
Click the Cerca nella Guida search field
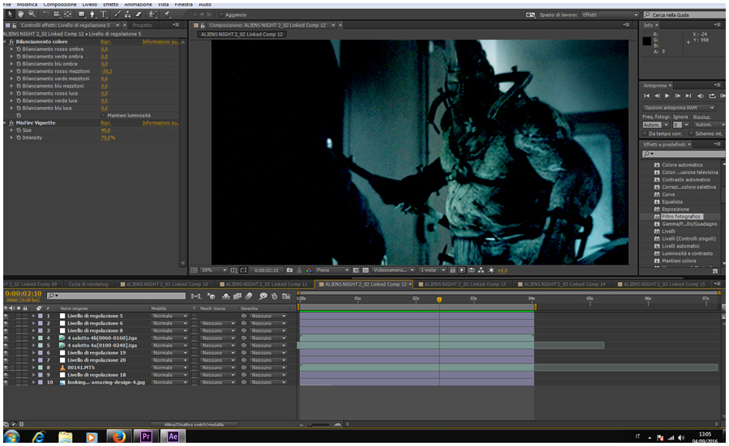tap(684, 15)
